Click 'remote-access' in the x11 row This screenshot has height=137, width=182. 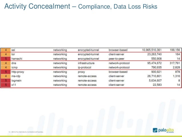pyautogui.click(x=87, y=85)
